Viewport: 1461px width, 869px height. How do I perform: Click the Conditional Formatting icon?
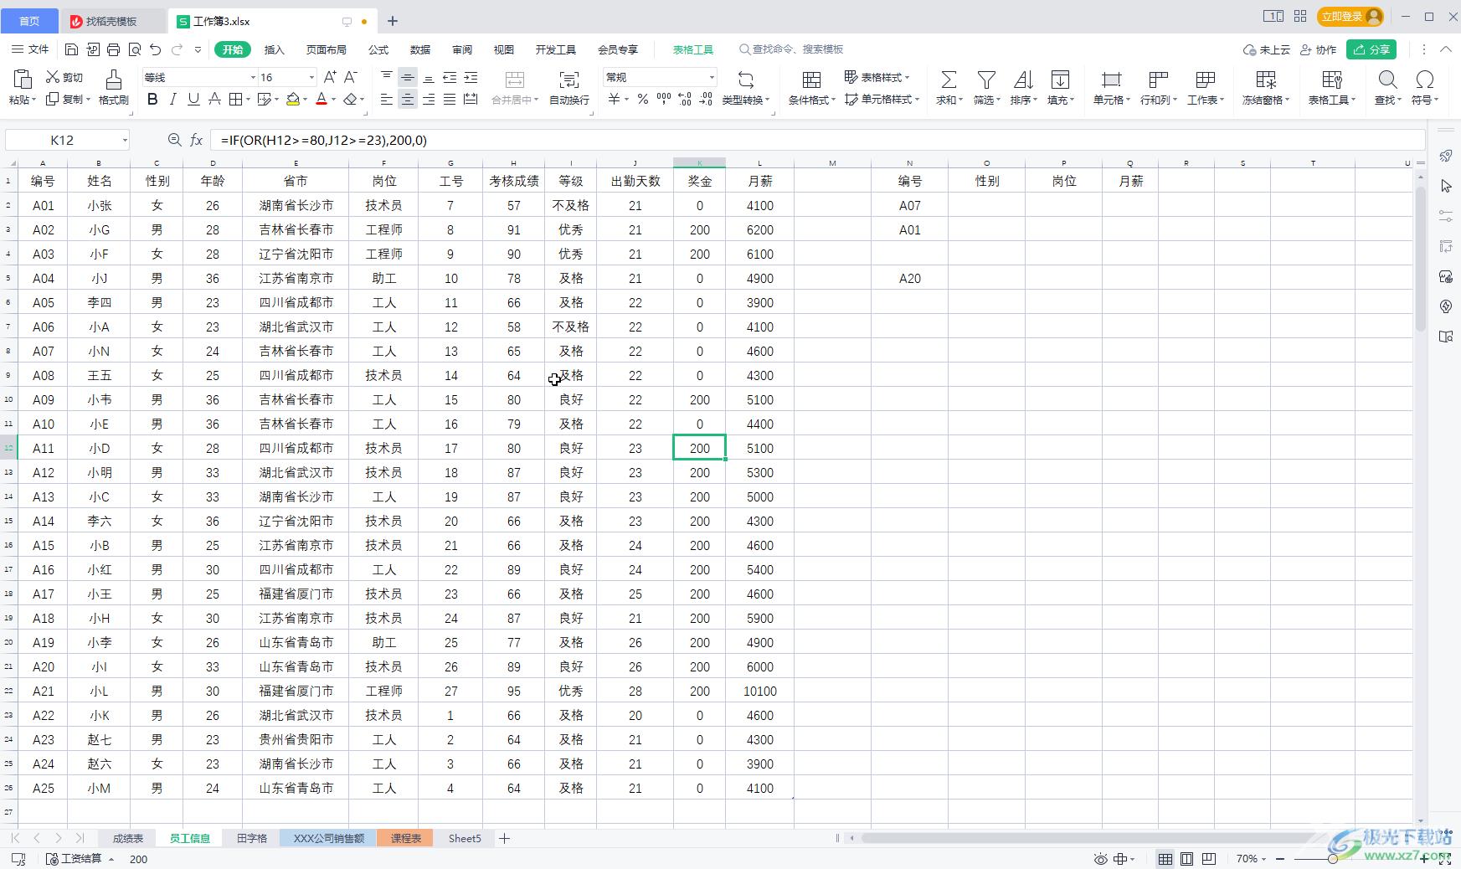(x=811, y=80)
